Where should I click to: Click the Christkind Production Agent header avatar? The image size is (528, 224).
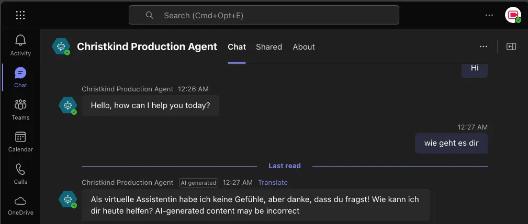61,46
